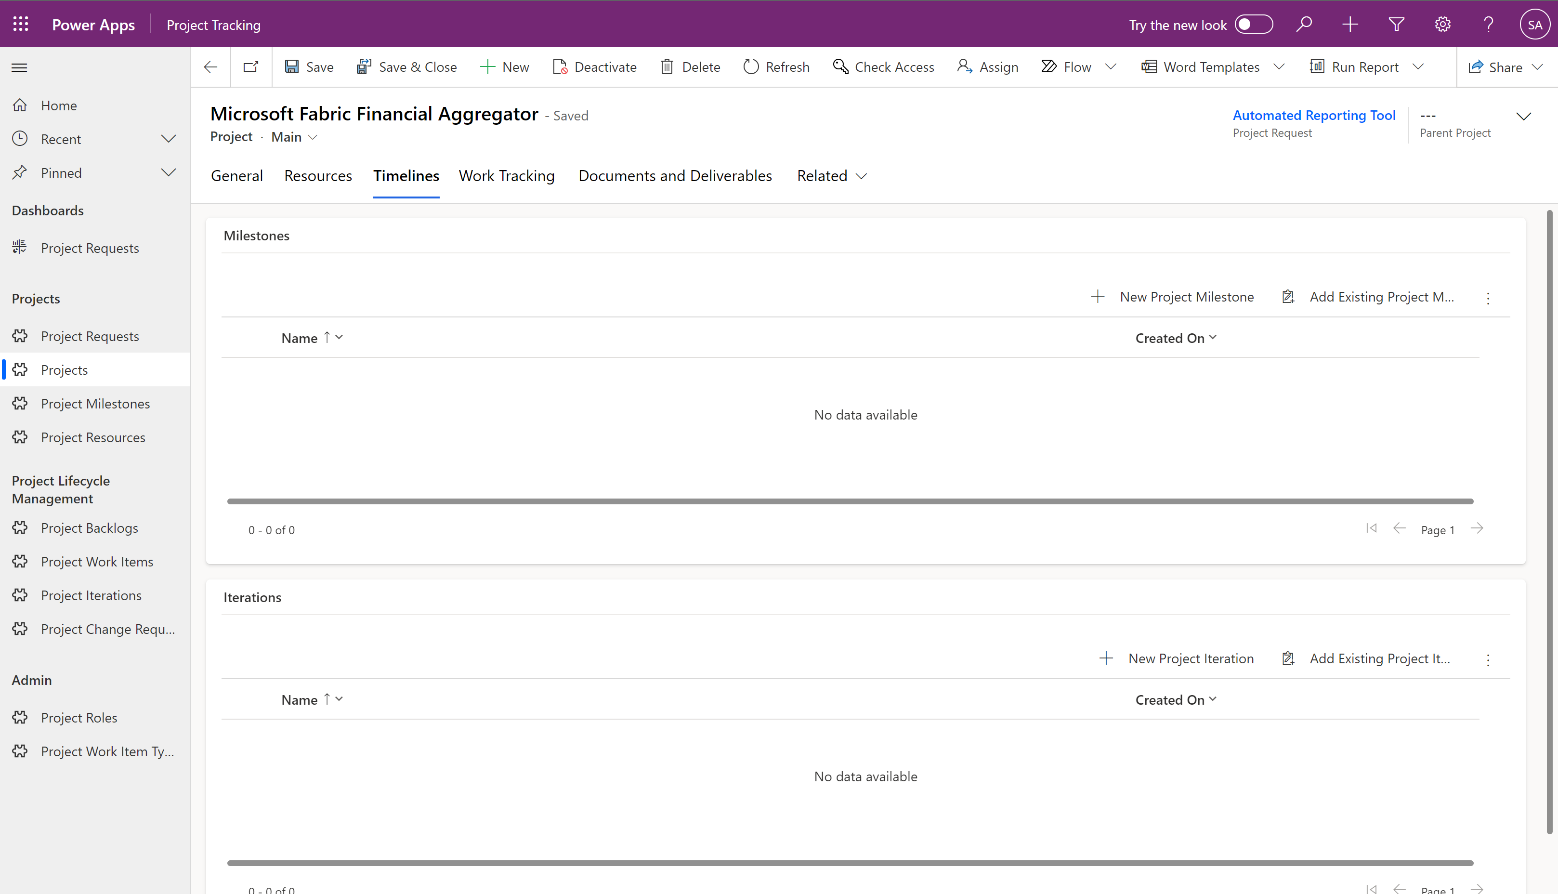Click the plus quick create icon in header
The height and width of the screenshot is (894, 1558).
point(1350,25)
